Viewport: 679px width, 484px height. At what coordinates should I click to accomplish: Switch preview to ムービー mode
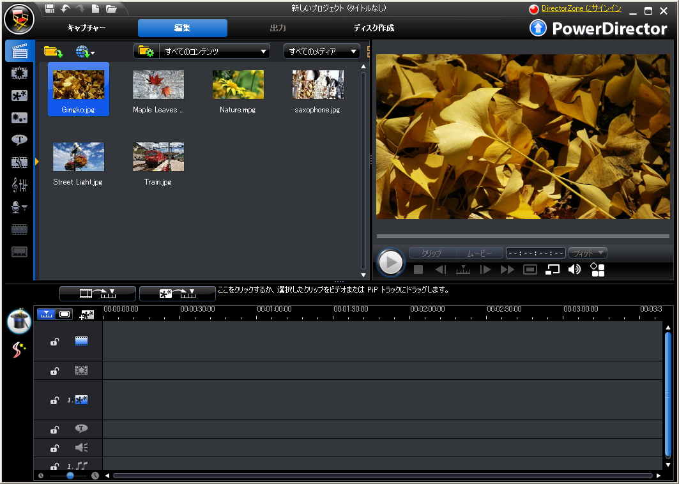click(479, 253)
